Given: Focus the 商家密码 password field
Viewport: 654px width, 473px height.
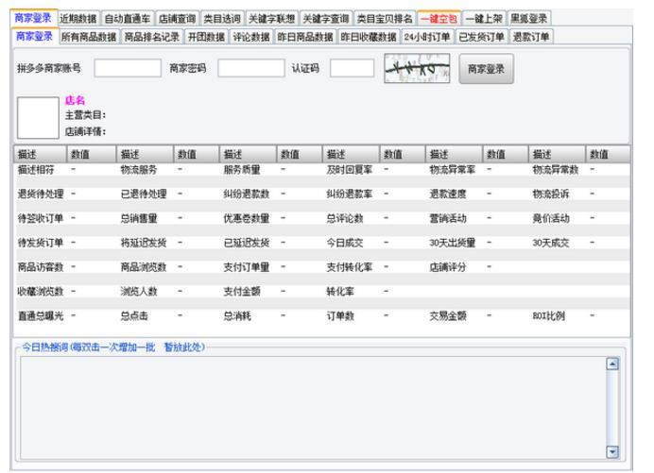Looking at the screenshot, I should point(250,68).
